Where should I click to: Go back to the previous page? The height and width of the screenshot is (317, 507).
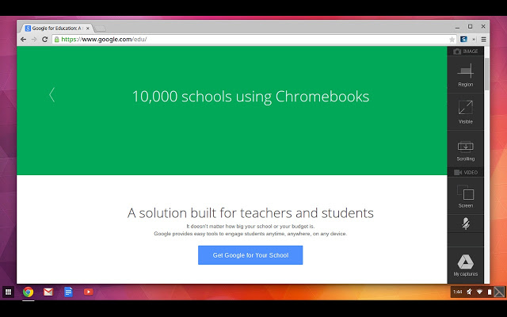click(x=23, y=40)
